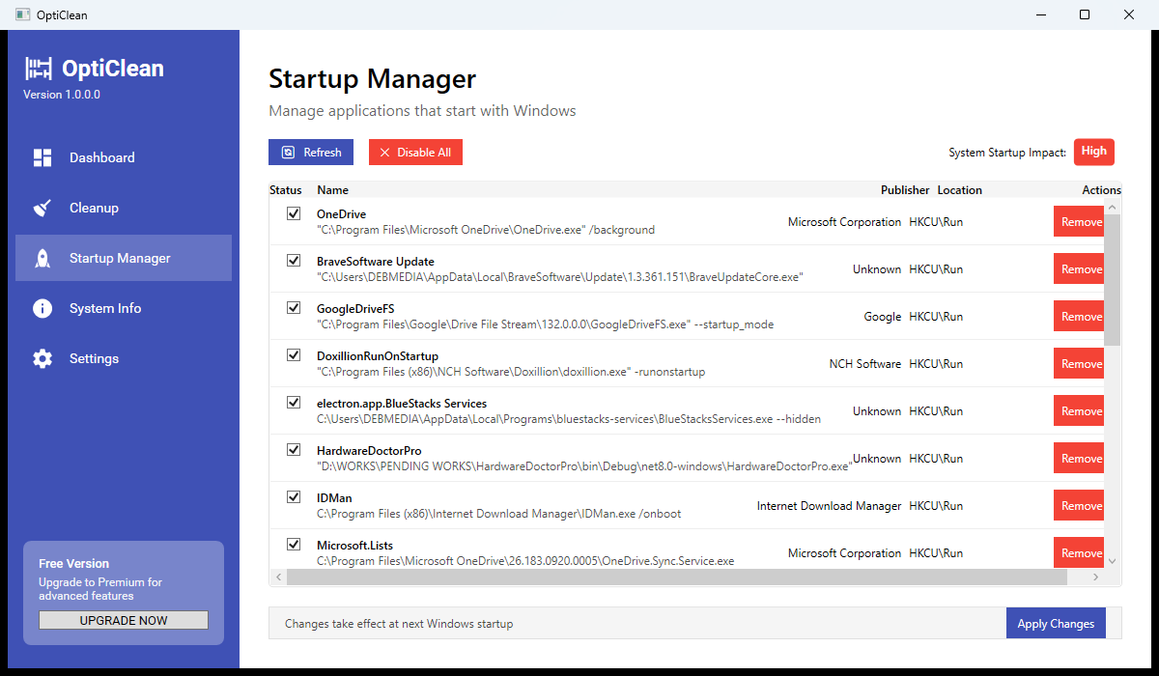Click the Disable All button
This screenshot has width=1159, height=676.
(415, 153)
